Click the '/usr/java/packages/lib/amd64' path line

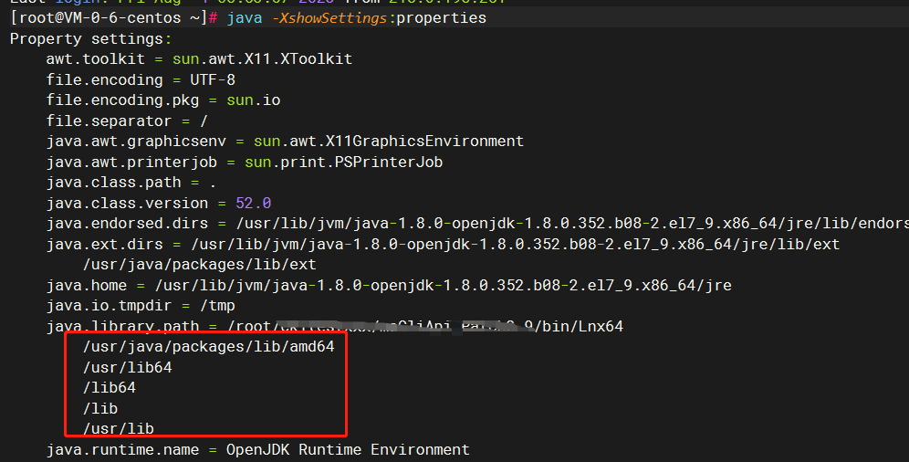pos(209,347)
